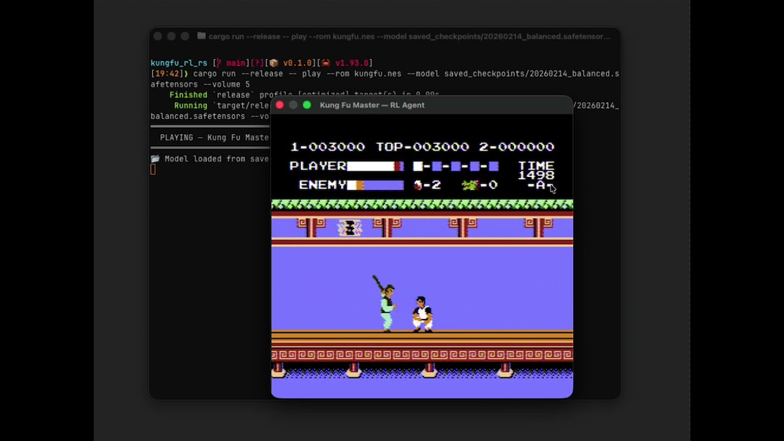Click the Kung Fu Master — RL Agent title
Viewport: 784px width, 441px height.
tap(372, 105)
